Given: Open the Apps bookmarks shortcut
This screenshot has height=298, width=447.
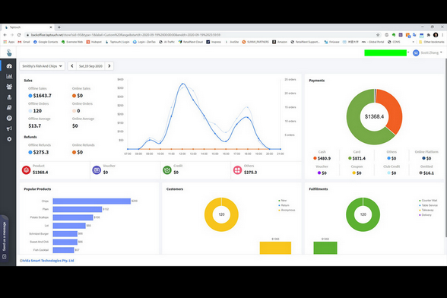Looking at the screenshot, I should (x=9, y=42).
